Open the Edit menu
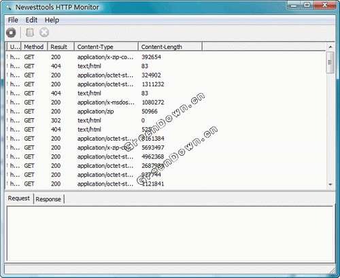The image size is (340, 278). coord(31,20)
